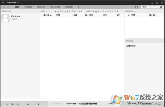Screen dimensions: 165x107
Task: Click the 专辑演出者 panel header
Action: (x=6, y=11)
